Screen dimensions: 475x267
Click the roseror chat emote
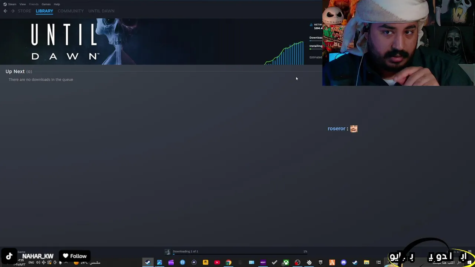coord(354,129)
